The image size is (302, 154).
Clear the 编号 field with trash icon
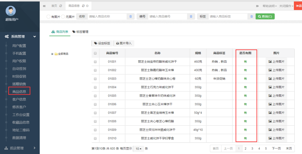[x=191, y=16]
